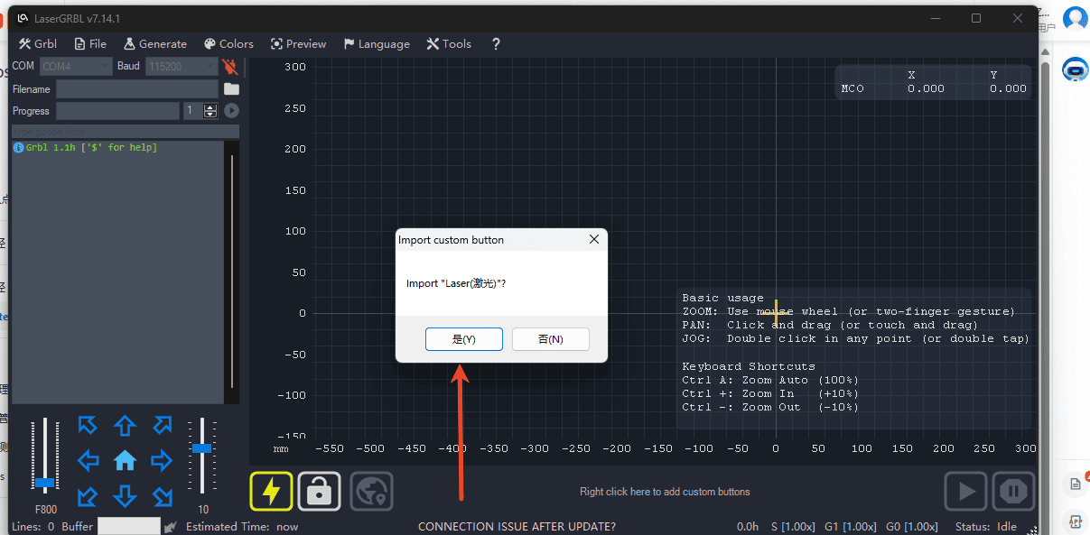The width and height of the screenshot is (1090, 535).
Task: Decline import with 否(N) button
Action: pos(550,339)
